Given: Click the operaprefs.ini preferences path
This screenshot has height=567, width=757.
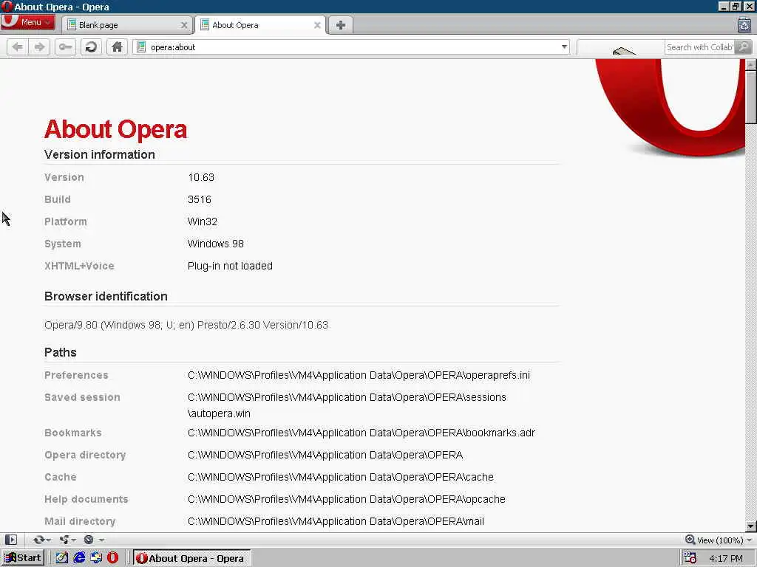Looking at the screenshot, I should point(359,375).
